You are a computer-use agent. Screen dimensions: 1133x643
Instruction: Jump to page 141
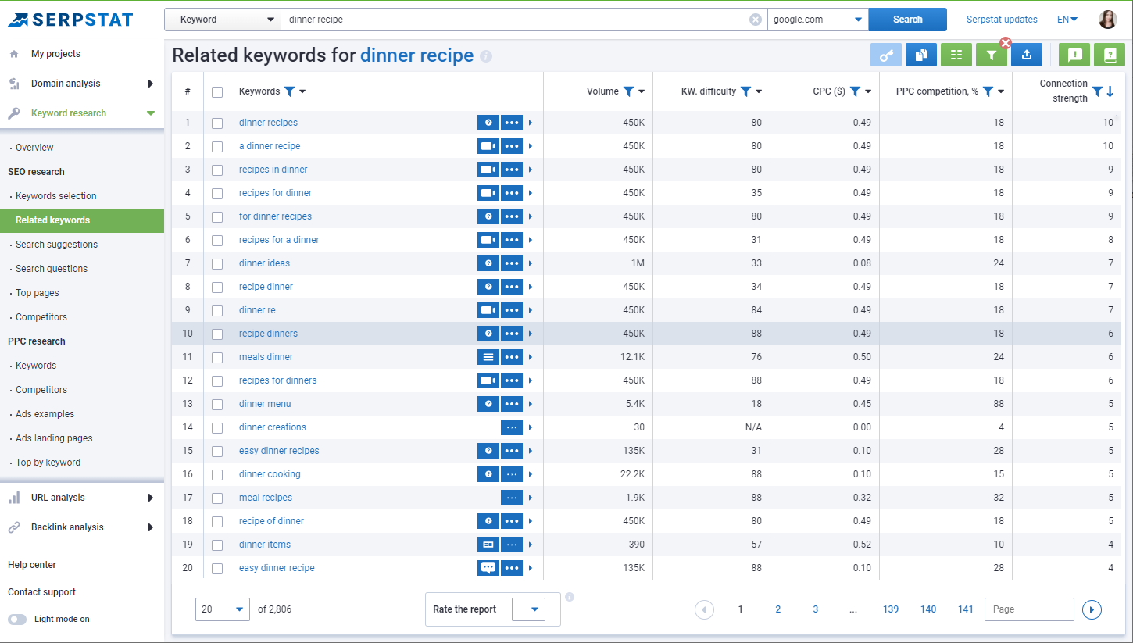click(x=965, y=609)
